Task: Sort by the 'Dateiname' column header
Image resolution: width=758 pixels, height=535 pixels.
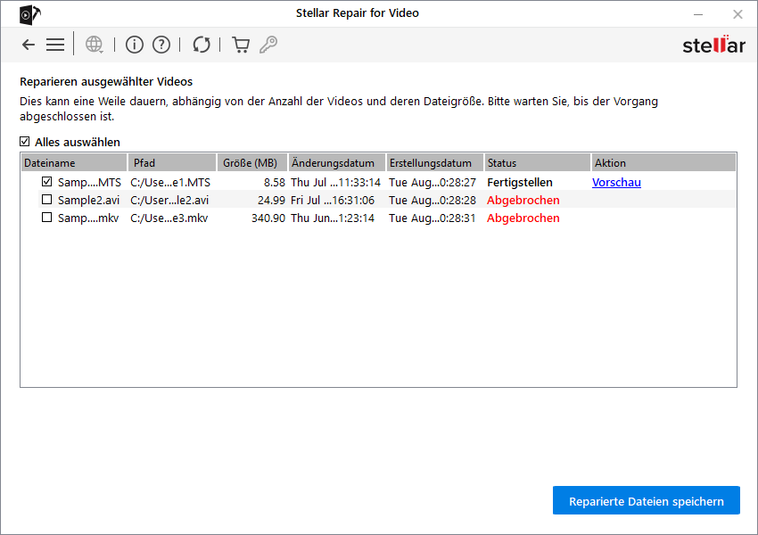Action: coord(73,163)
